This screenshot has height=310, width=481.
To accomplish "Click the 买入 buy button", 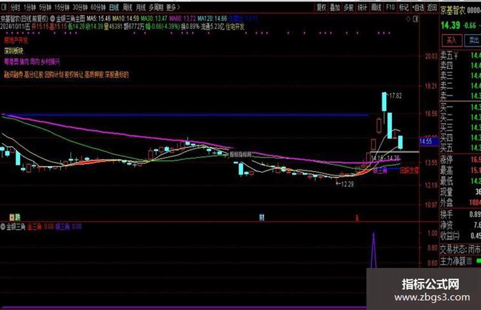I will [x=452, y=40].
